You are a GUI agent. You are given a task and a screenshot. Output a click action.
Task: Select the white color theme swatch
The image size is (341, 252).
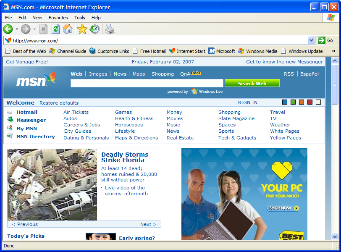[318, 102]
